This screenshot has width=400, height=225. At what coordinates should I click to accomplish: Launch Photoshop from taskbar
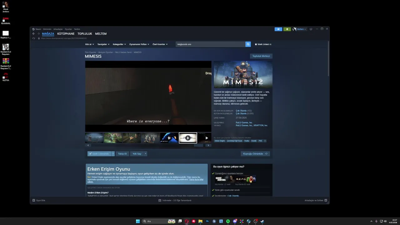pos(207,221)
